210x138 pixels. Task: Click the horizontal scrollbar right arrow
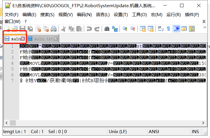[x=203, y=123]
